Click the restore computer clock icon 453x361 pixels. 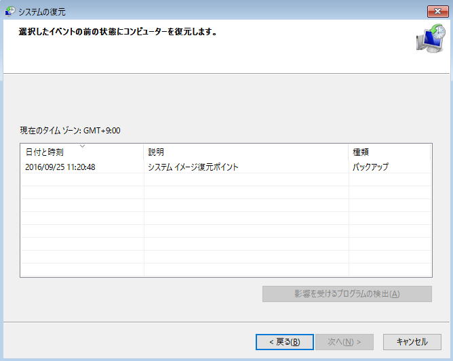[x=431, y=39]
